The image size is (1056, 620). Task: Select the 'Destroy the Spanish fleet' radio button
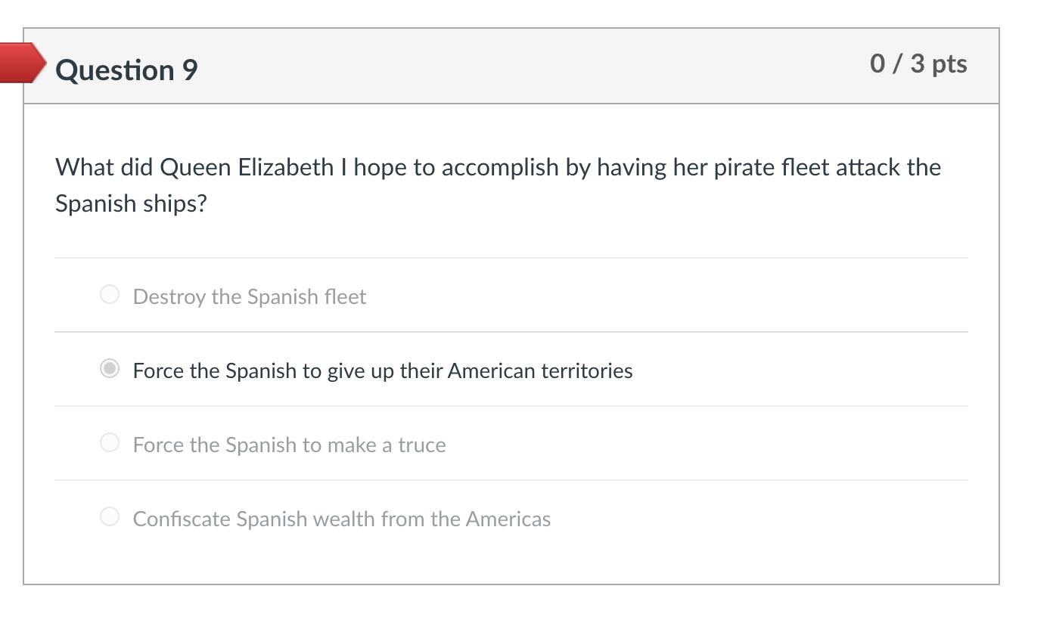click(x=110, y=295)
